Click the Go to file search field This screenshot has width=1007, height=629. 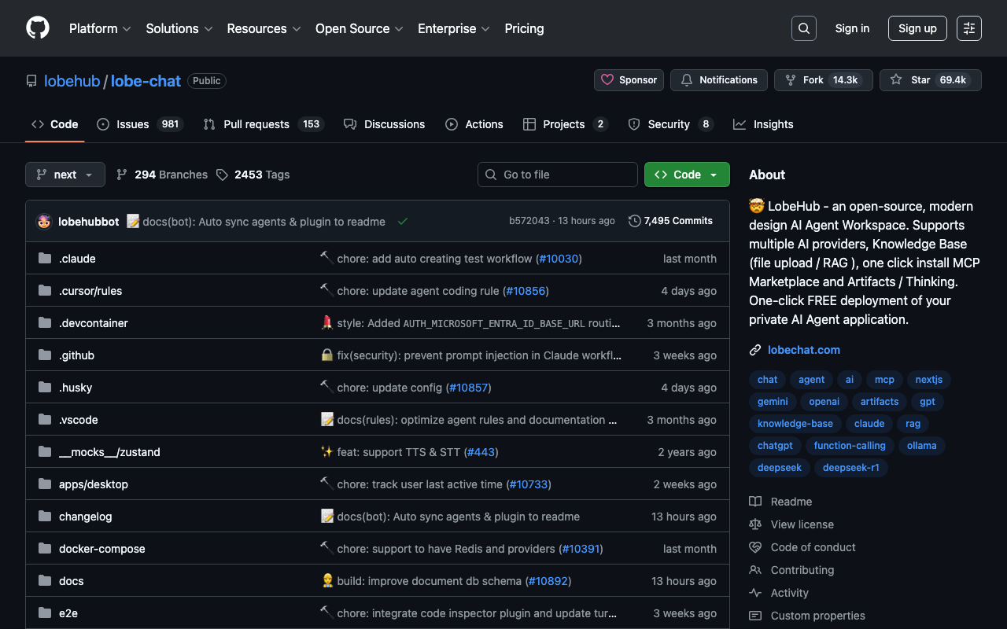point(558,175)
